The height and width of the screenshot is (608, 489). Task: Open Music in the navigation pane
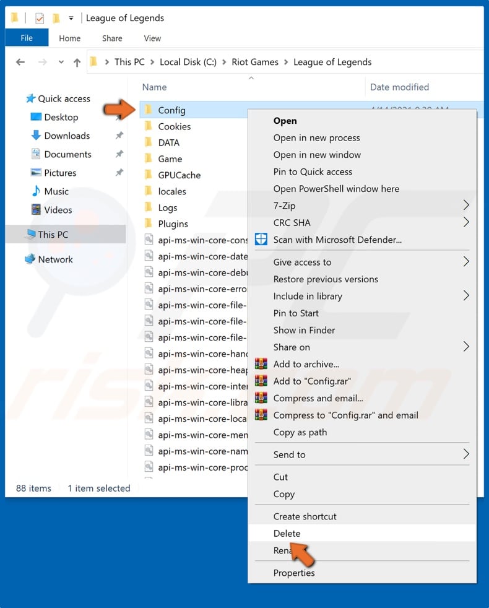point(56,191)
